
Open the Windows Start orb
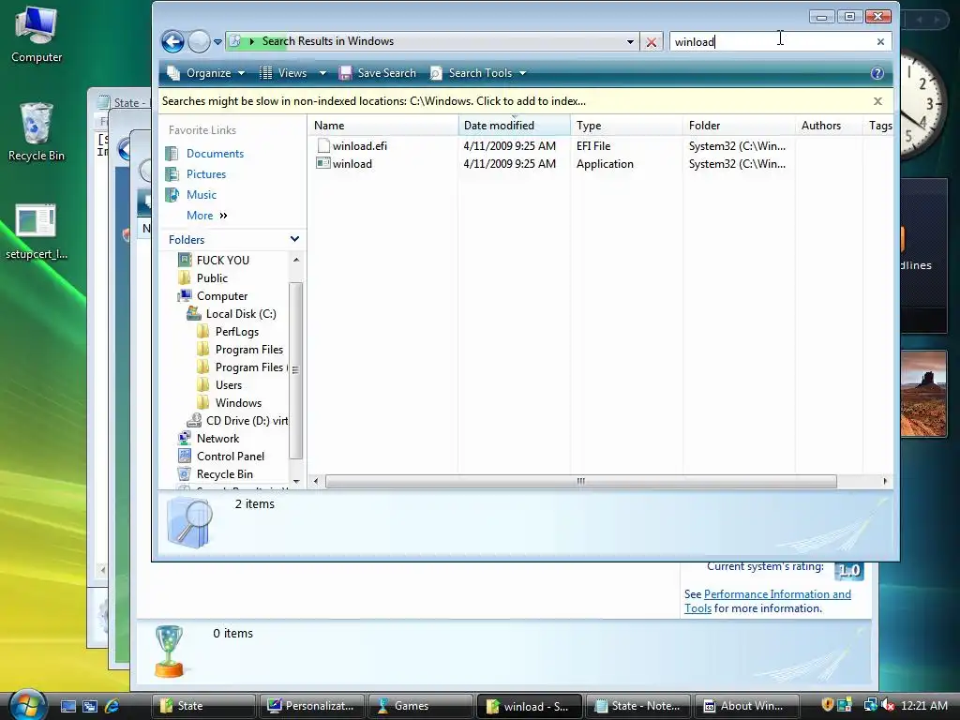click(27, 705)
